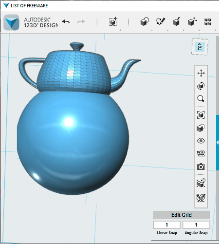Click the Edit Grid button
Viewport: 219px width, 244px height.
(182, 215)
